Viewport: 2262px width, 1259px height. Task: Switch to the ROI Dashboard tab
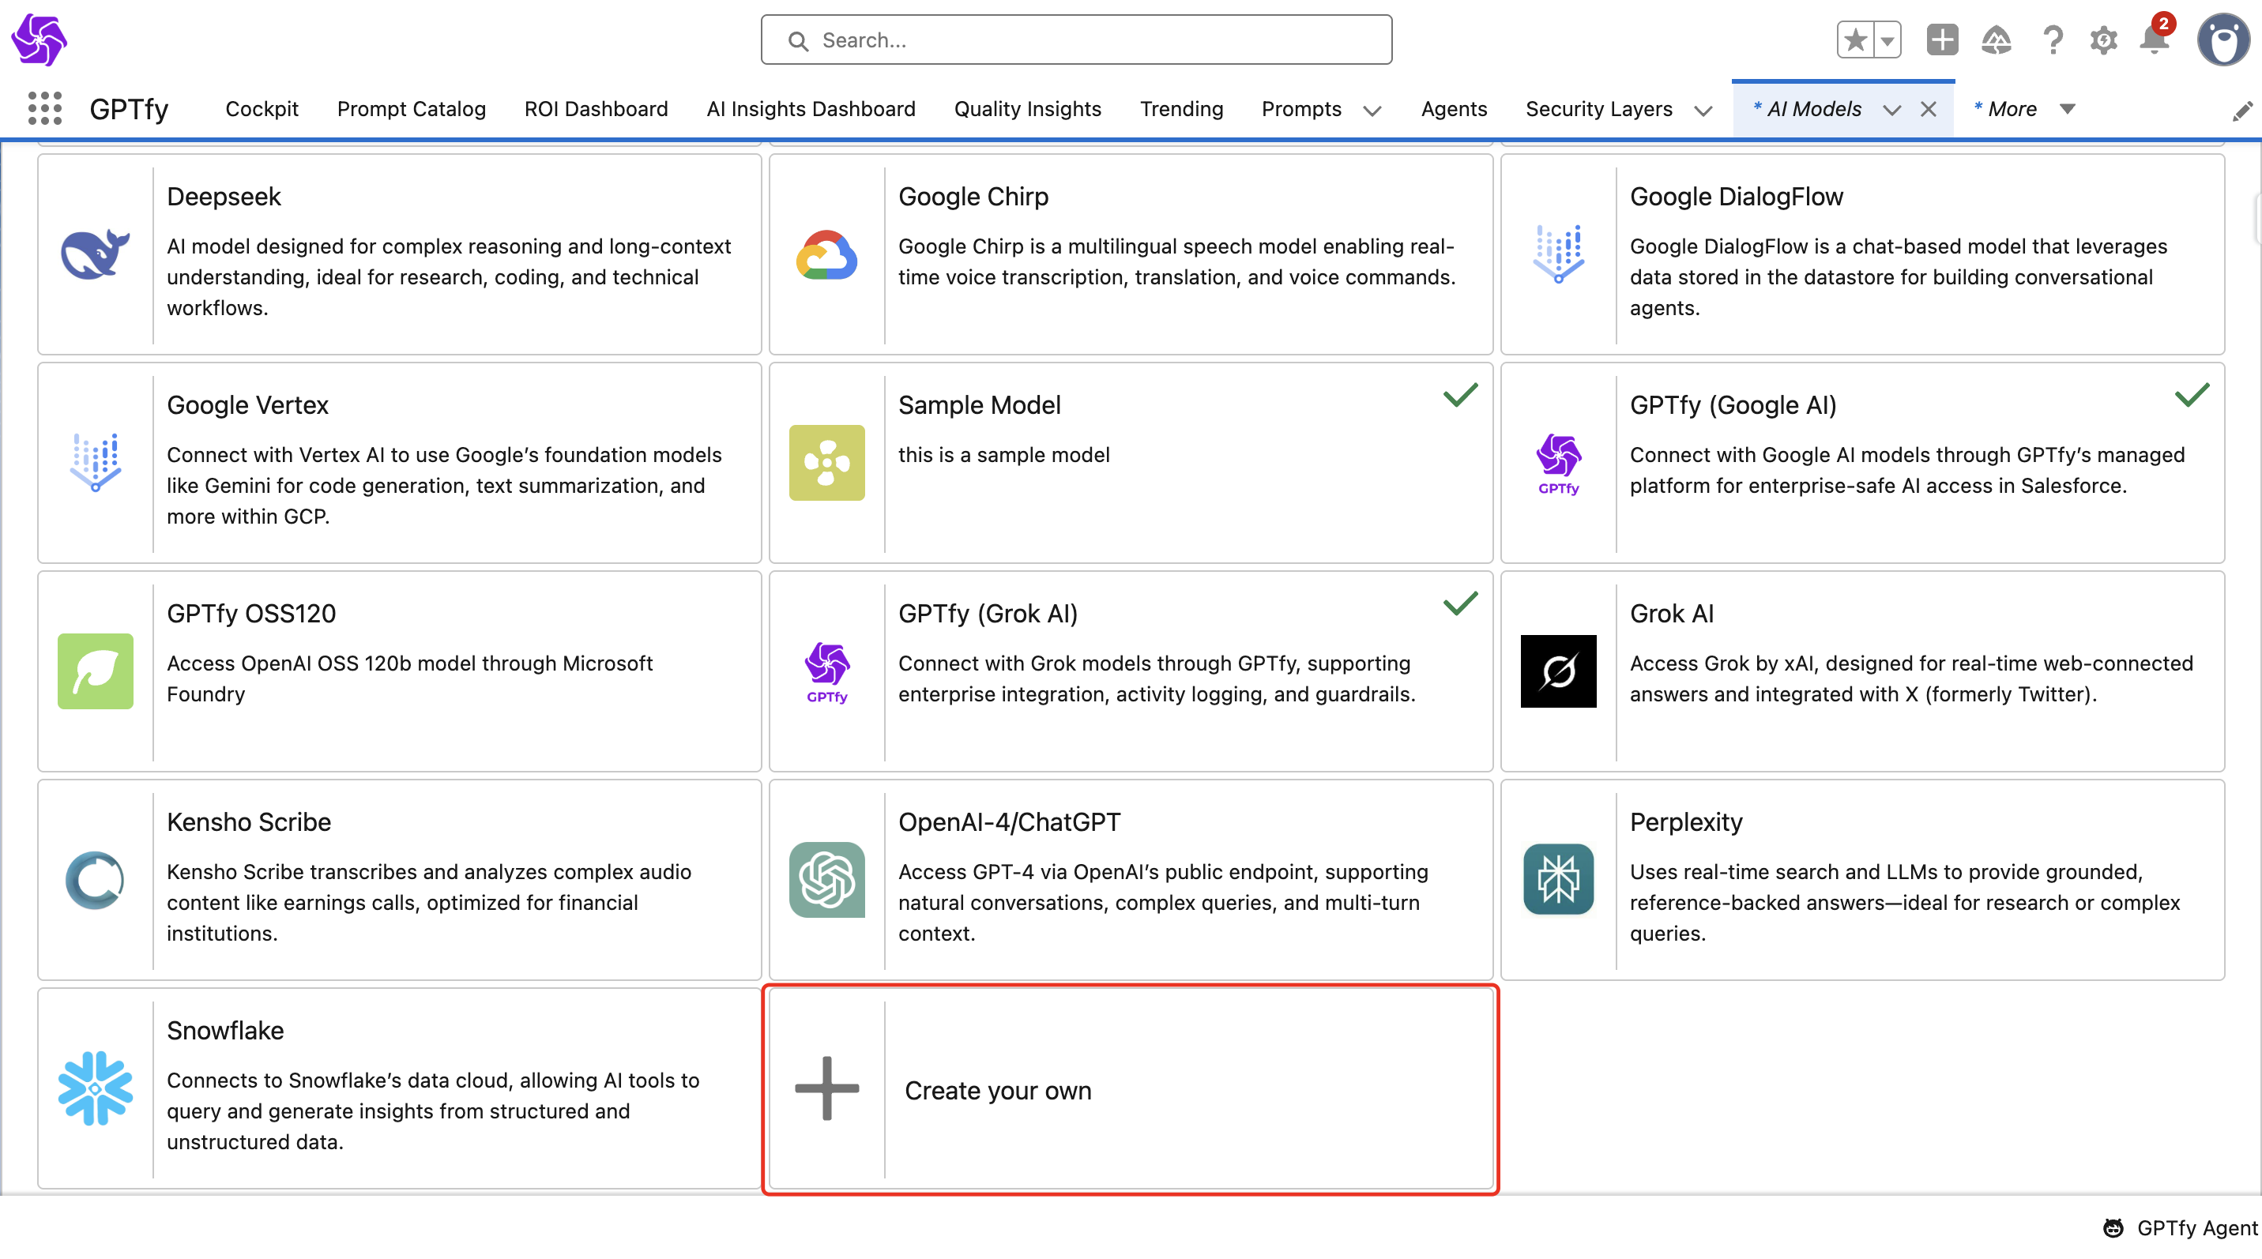click(x=596, y=109)
